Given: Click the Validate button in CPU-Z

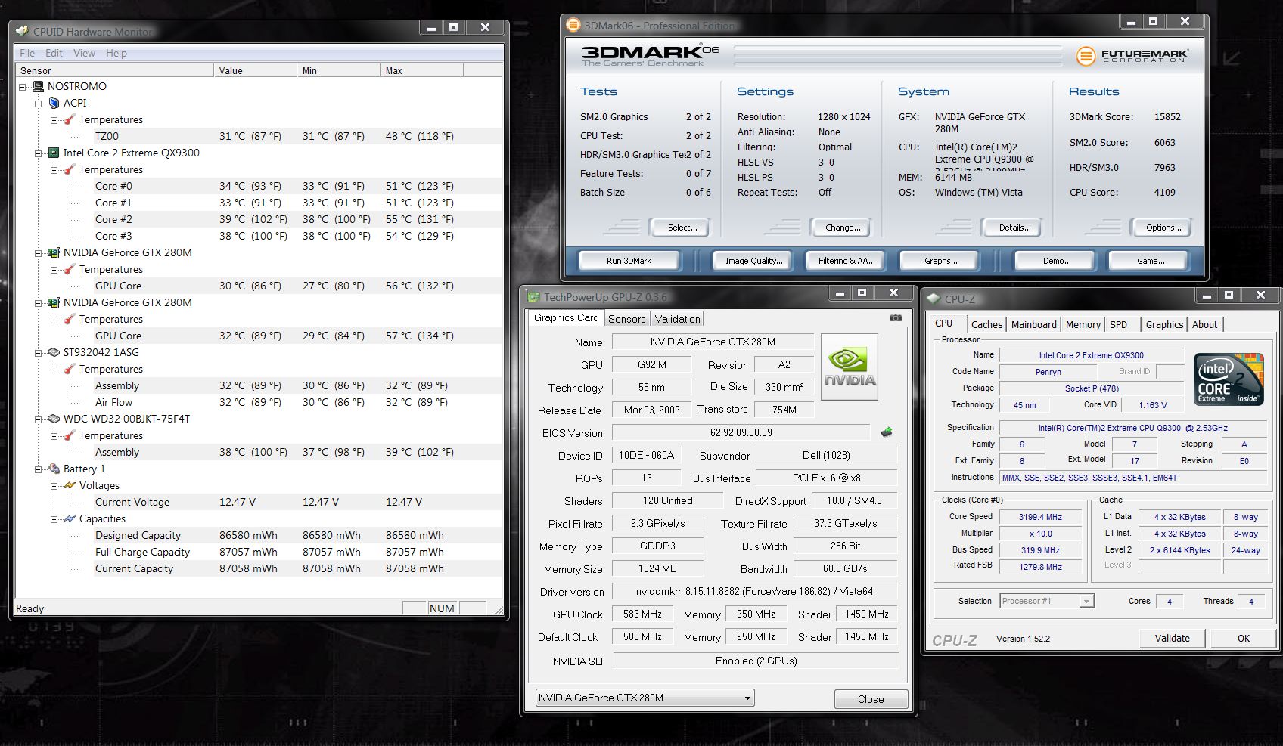Looking at the screenshot, I should 1172,638.
